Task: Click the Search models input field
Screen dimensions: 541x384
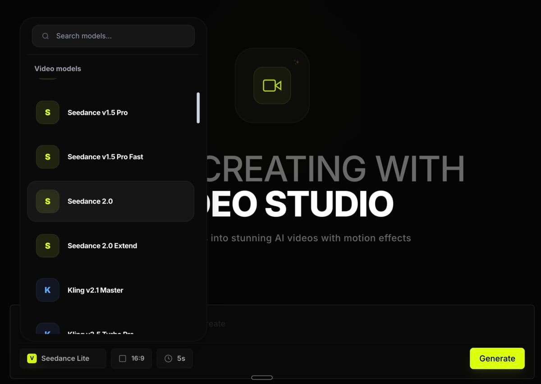Action: point(113,36)
